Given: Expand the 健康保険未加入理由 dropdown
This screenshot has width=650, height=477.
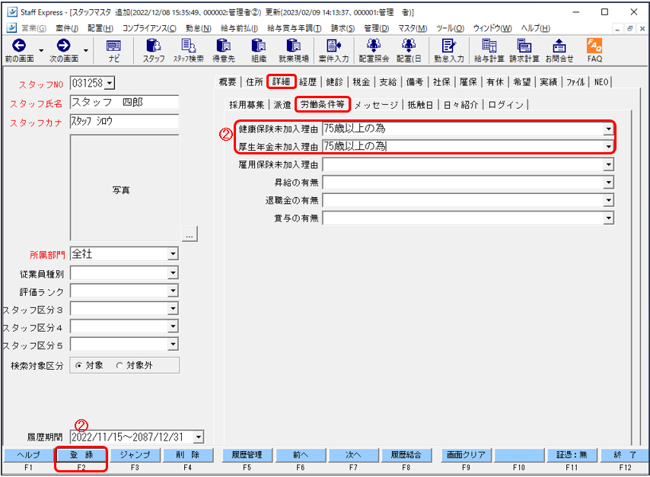Looking at the screenshot, I should click(608, 129).
